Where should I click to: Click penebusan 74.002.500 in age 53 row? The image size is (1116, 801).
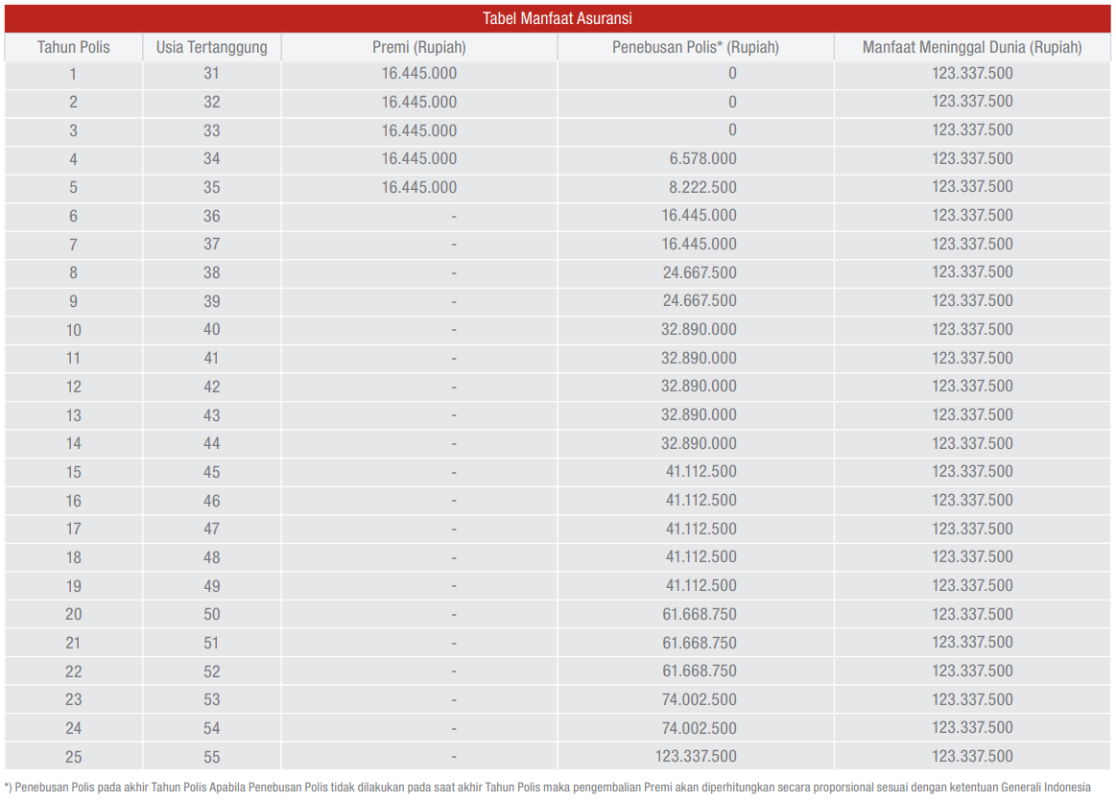tap(699, 699)
